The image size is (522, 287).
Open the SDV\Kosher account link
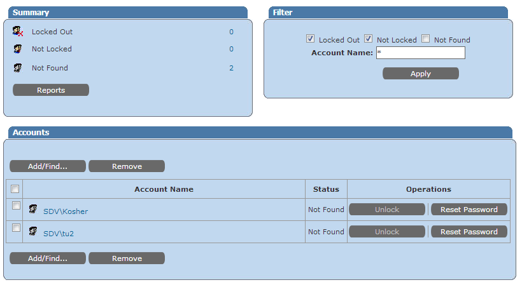(x=66, y=211)
